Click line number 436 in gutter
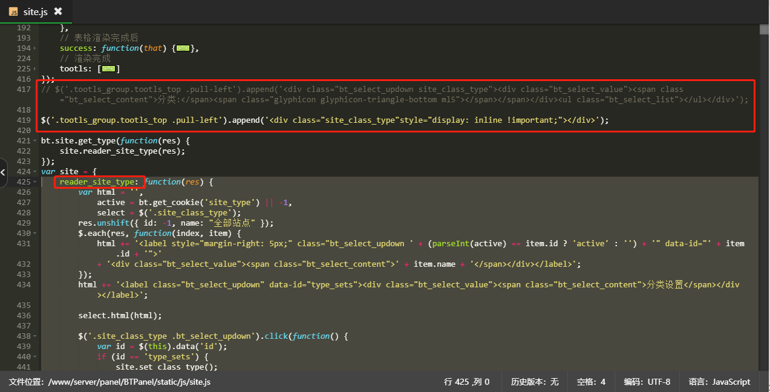Image resolution: width=770 pixels, height=392 pixels. [x=24, y=316]
